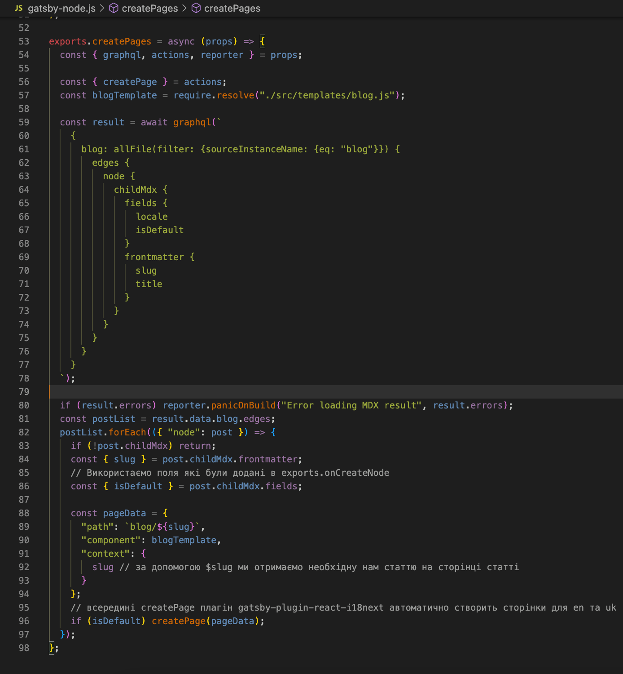Click comment mentioning exports.onCreateNode

click(x=230, y=473)
